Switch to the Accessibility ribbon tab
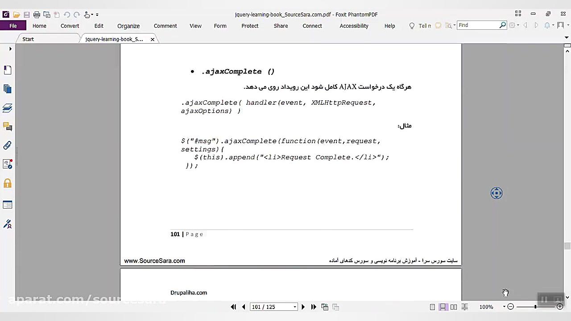 tap(354, 26)
